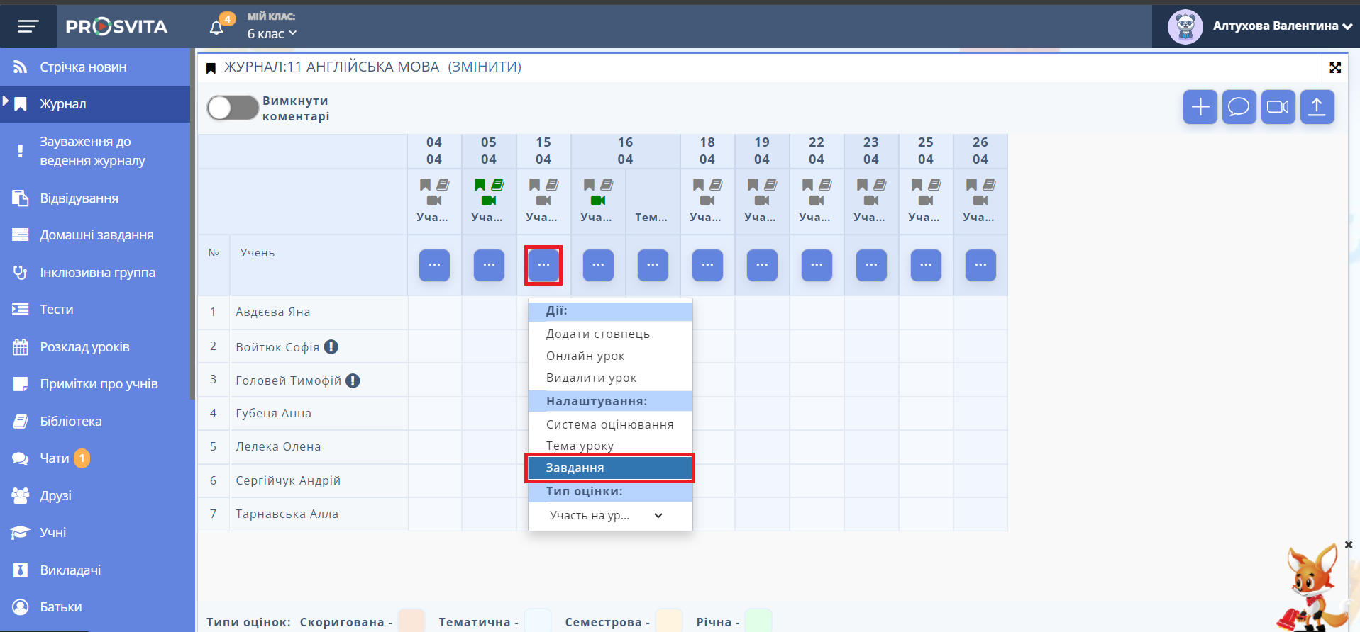Screen dimensions: 1360x632
Task: Expand the 6 клас class dropdown
Action: tap(272, 34)
